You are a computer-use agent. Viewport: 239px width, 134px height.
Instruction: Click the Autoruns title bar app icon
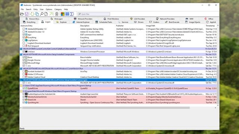point(22,5)
